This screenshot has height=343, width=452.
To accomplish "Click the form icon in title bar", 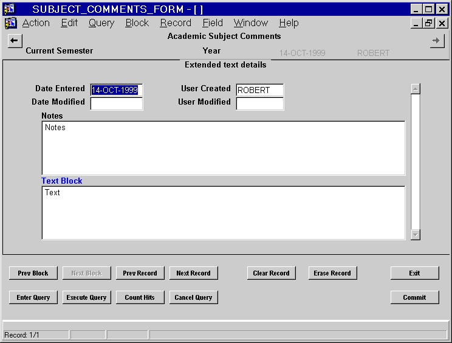I will [x=9, y=9].
